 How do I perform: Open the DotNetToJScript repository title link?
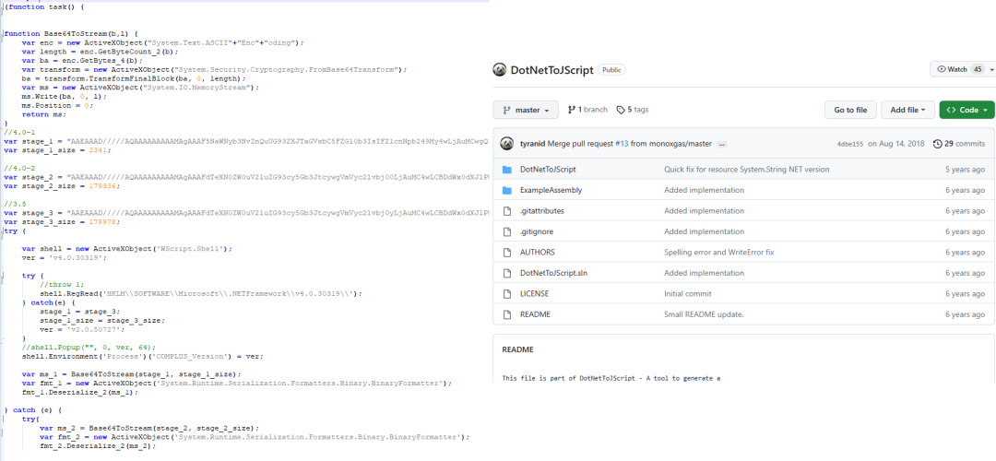tap(551, 70)
